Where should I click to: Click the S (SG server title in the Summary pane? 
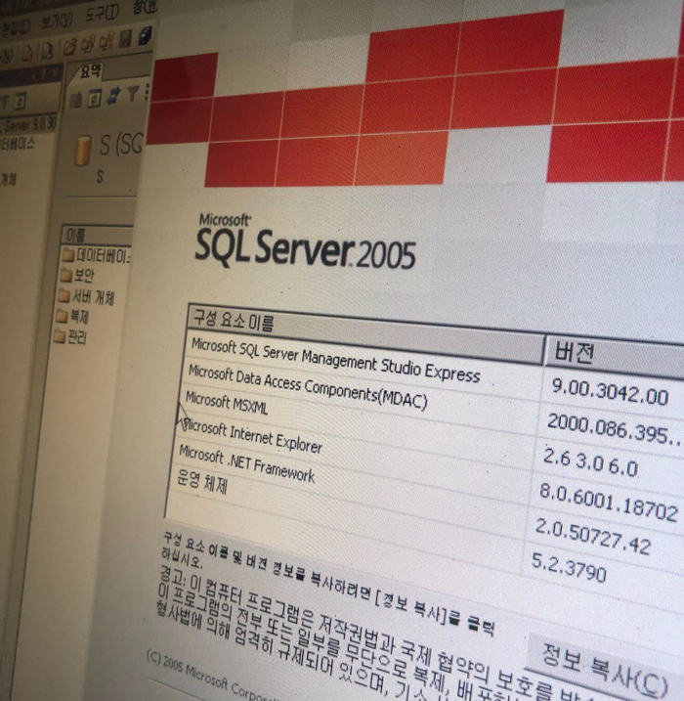click(120, 144)
